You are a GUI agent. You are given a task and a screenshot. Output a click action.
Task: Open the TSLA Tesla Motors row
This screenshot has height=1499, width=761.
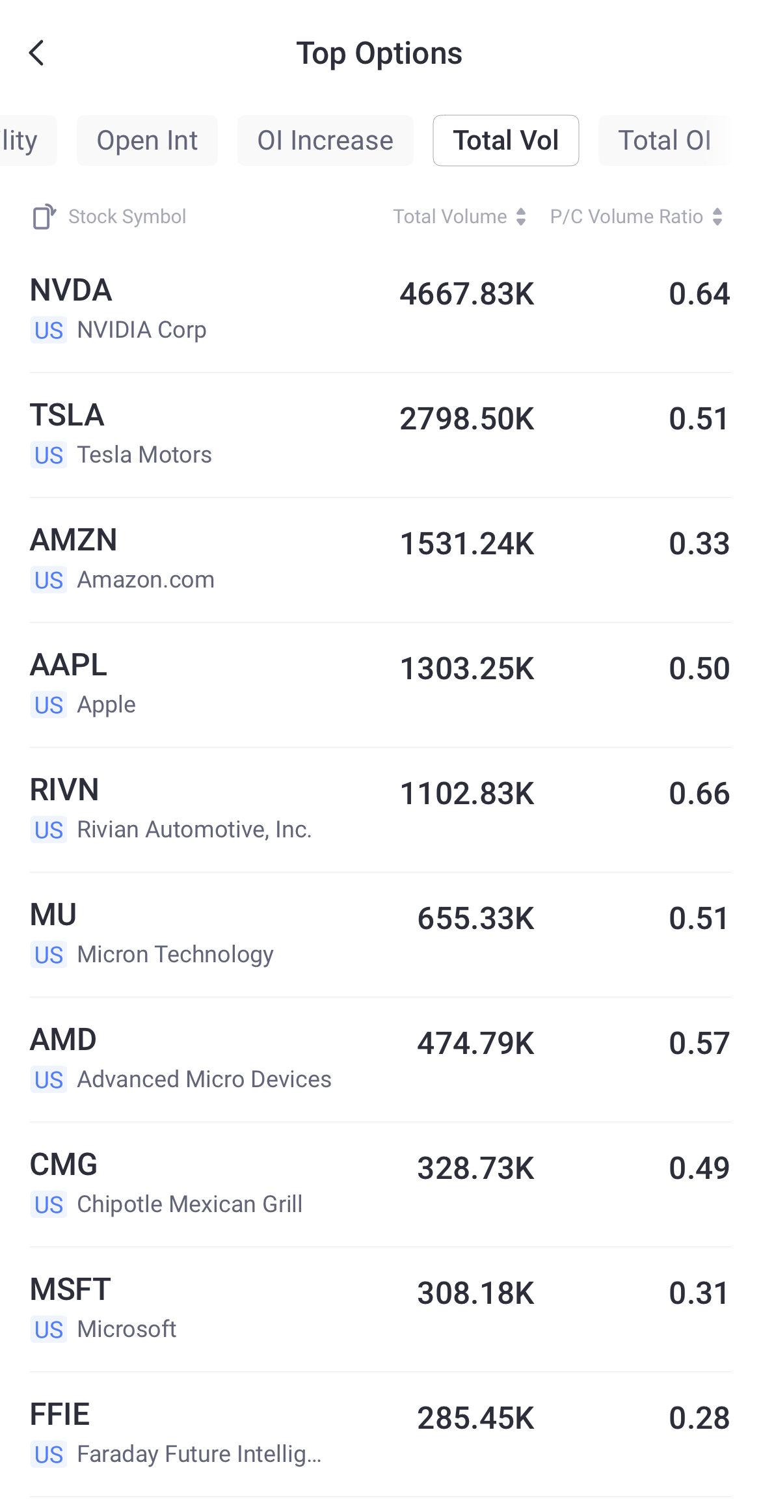[380, 435]
